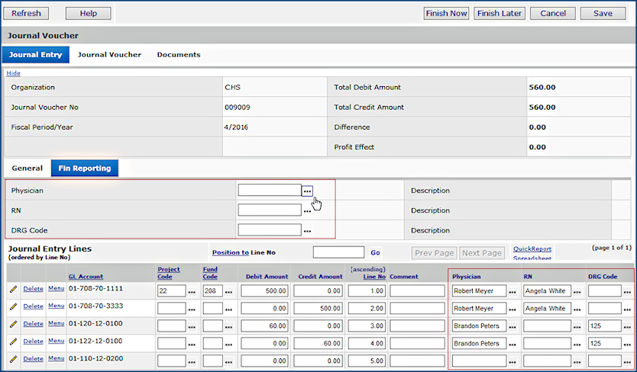The image size is (637, 372).
Task: Click the Position to Line No input field
Action: pos(338,252)
